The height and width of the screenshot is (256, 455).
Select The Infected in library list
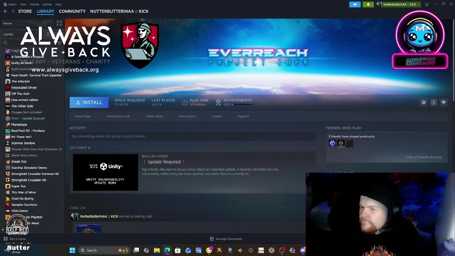click(x=20, y=81)
